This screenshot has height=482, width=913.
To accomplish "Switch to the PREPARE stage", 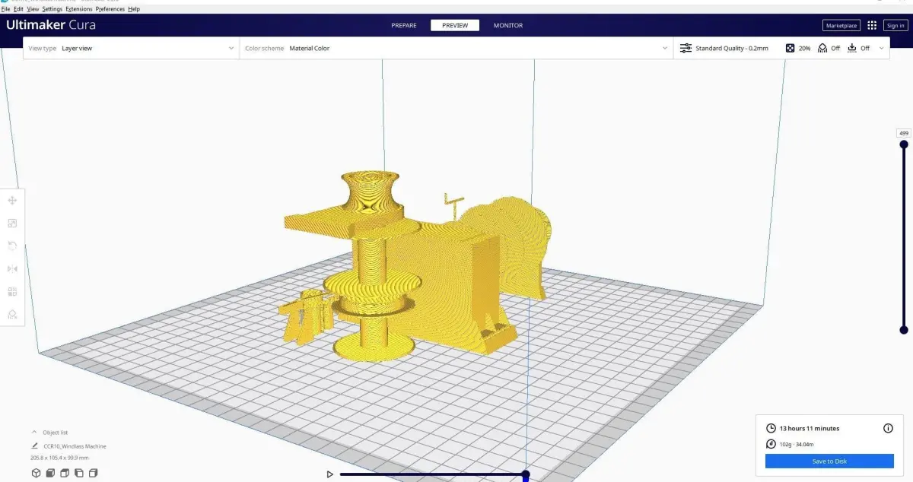I will 404,25.
